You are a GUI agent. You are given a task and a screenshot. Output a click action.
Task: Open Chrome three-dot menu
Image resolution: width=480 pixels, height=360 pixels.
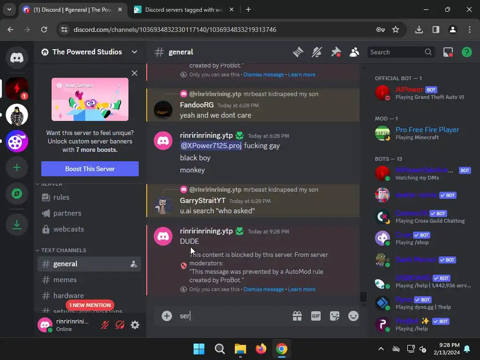[x=469, y=30]
